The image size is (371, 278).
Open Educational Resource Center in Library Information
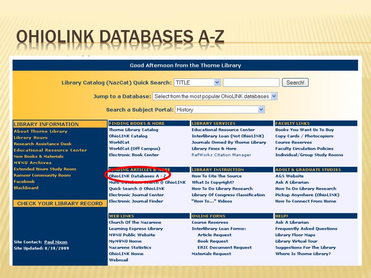coord(50,150)
